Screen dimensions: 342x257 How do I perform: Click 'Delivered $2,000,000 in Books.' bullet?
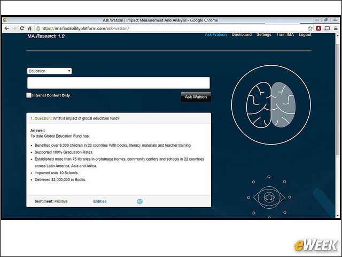(x=60, y=180)
